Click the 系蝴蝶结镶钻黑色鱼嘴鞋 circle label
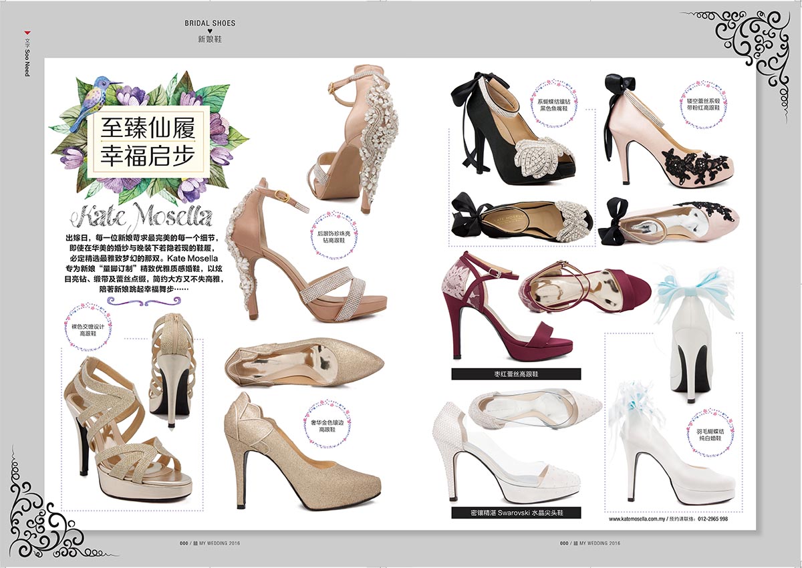This screenshot has width=802, height=568. tap(553, 104)
